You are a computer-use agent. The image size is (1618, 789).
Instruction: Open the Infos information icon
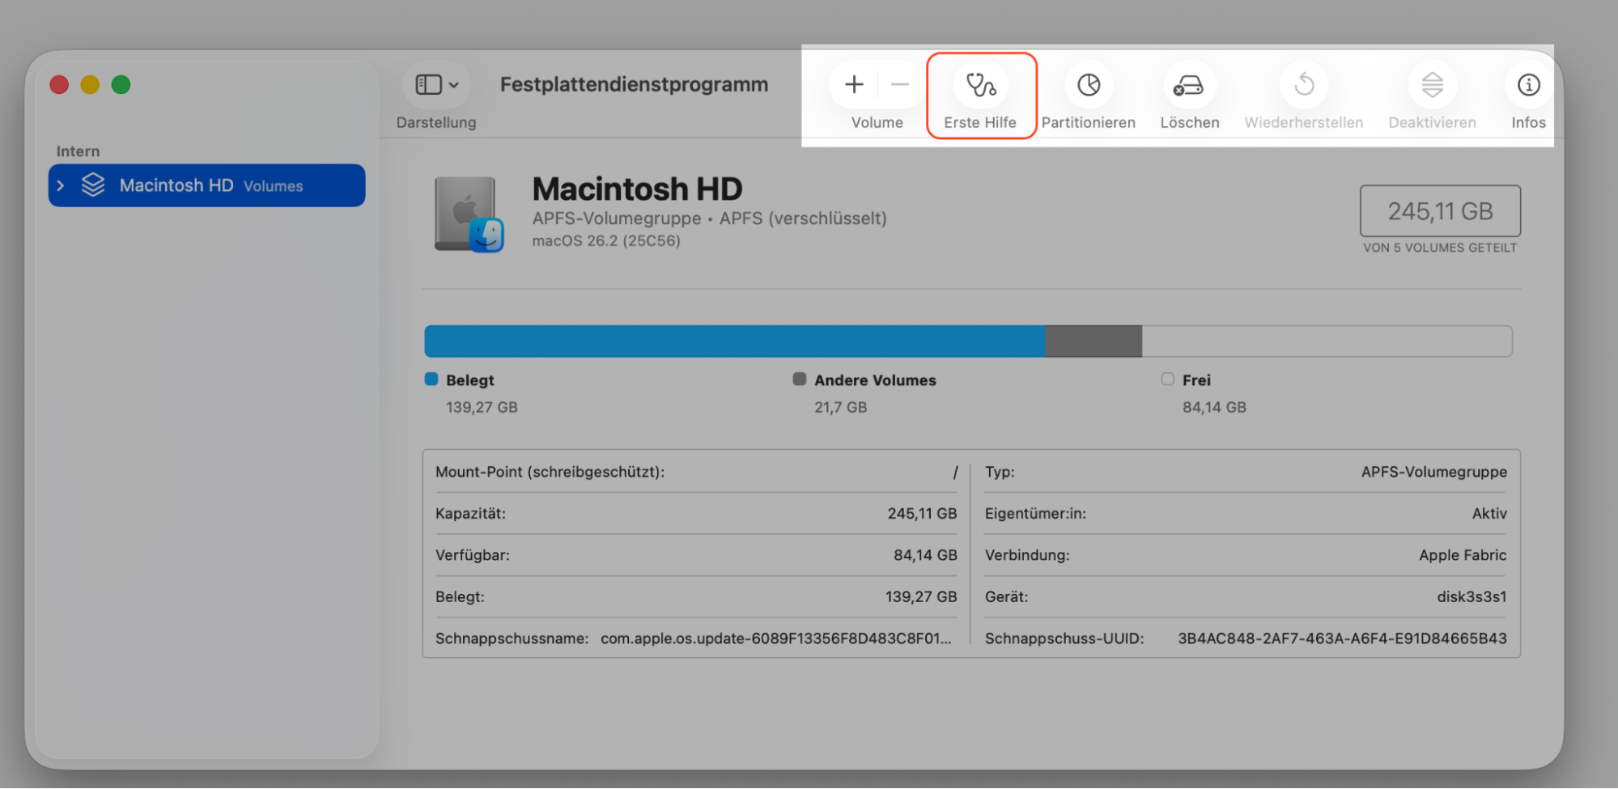click(x=1528, y=84)
